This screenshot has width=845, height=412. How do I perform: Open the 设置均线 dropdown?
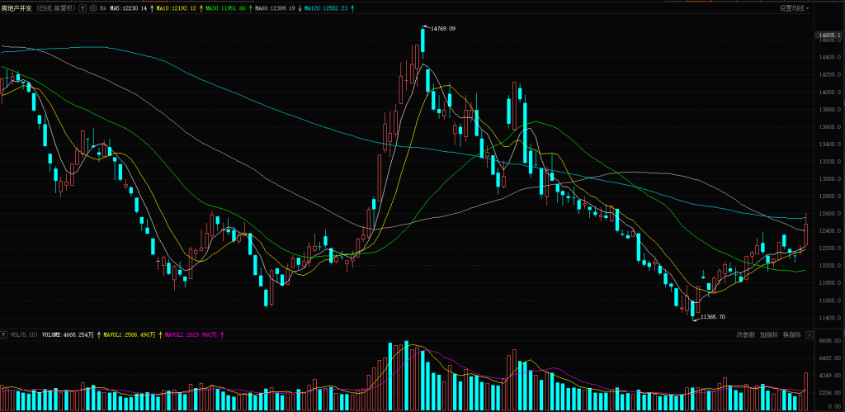pyautogui.click(x=794, y=8)
